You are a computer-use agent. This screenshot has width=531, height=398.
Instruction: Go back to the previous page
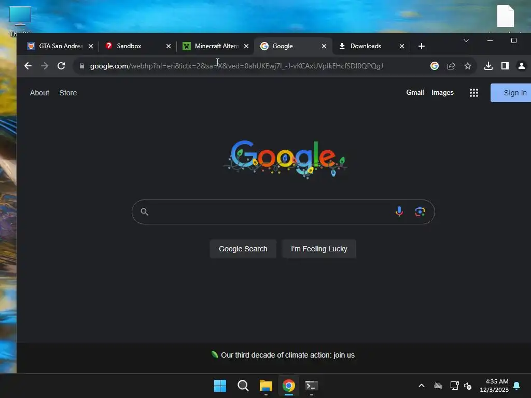pyautogui.click(x=28, y=66)
